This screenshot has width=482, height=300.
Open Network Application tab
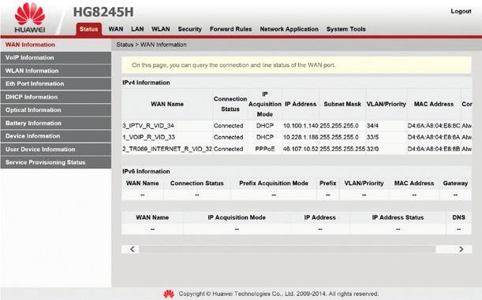tap(290, 29)
